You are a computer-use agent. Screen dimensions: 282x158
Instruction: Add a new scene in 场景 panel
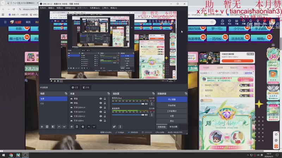point(42,127)
